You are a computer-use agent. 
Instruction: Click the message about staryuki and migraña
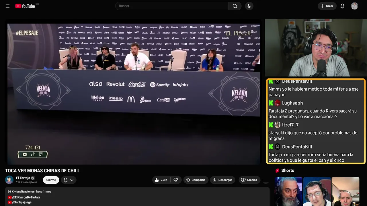(x=313, y=136)
